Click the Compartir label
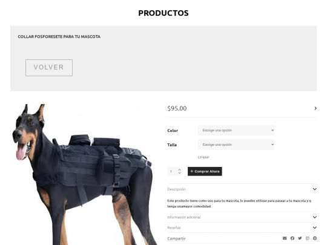The height and width of the screenshot is (245, 327). point(176,238)
